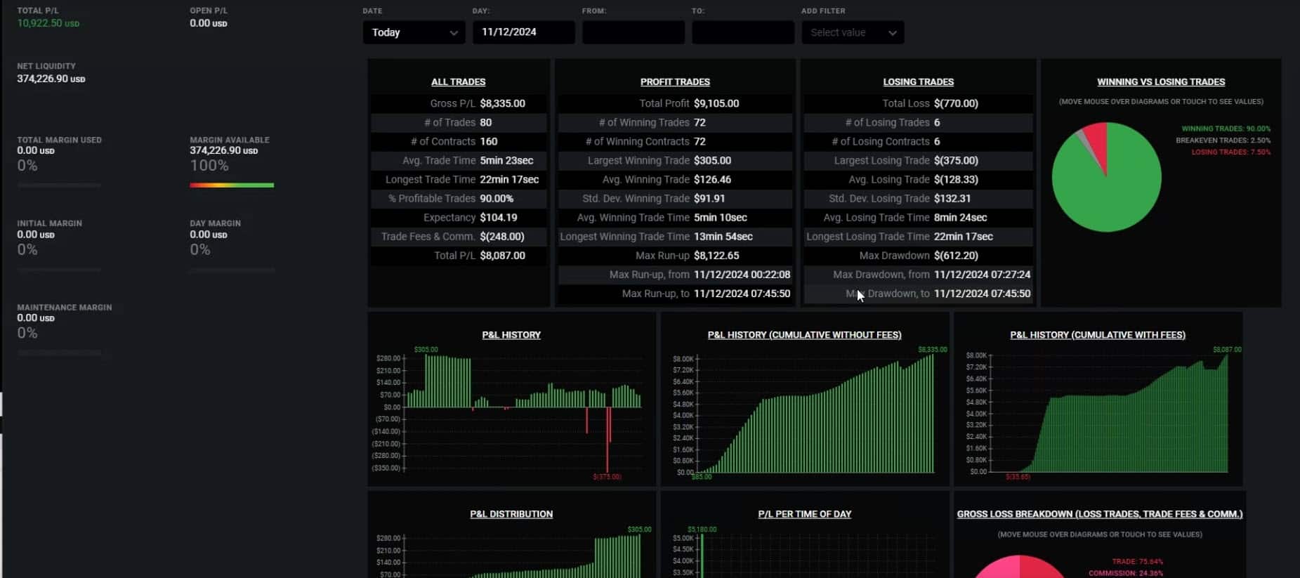This screenshot has width=1300, height=578.
Task: Click the WINNING VS LOSING TRADES heading
Action: pyautogui.click(x=1161, y=82)
